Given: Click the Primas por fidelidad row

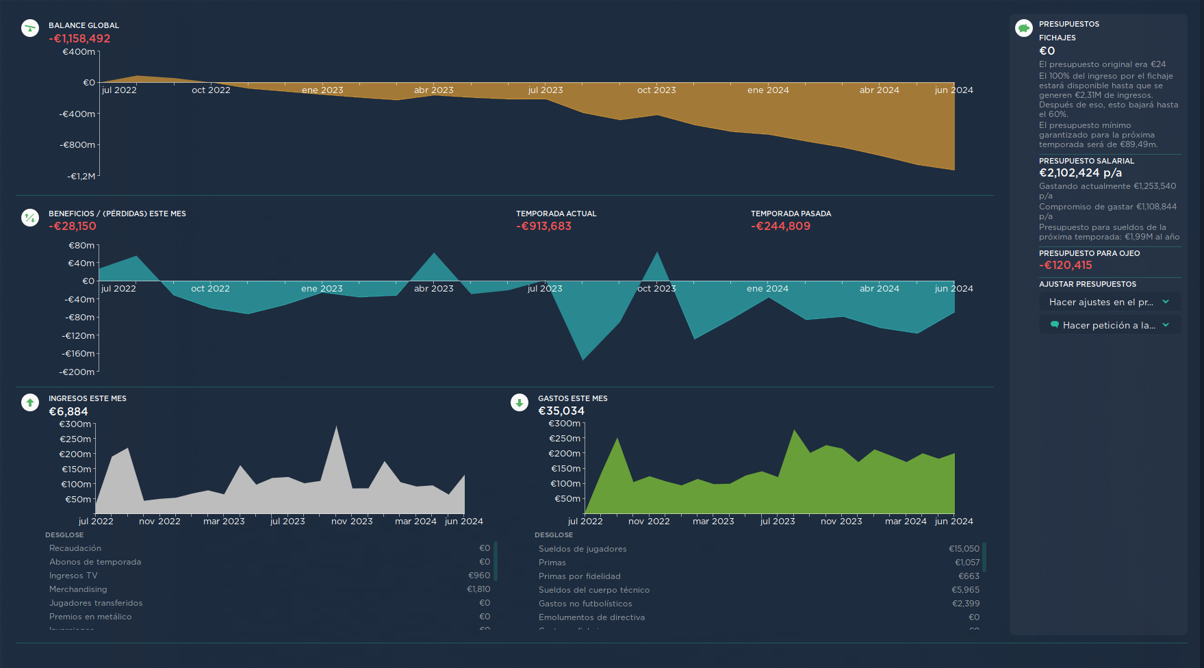Looking at the screenshot, I should [759, 576].
